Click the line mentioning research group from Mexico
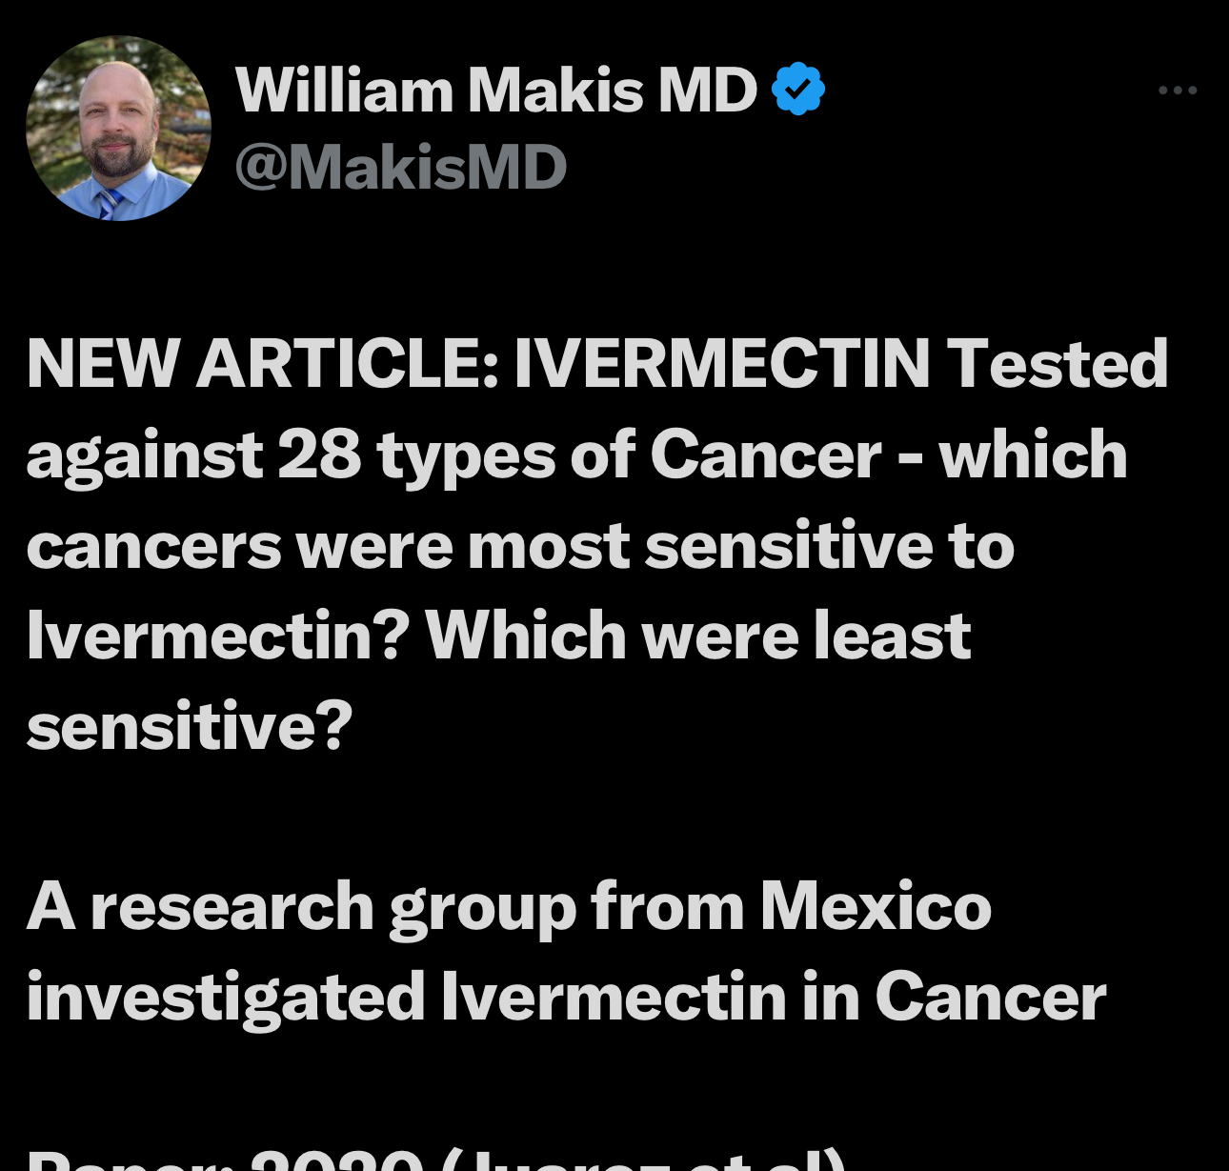 (x=505, y=905)
